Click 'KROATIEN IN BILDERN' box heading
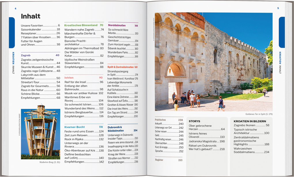294x177 pixels. pos(250,121)
